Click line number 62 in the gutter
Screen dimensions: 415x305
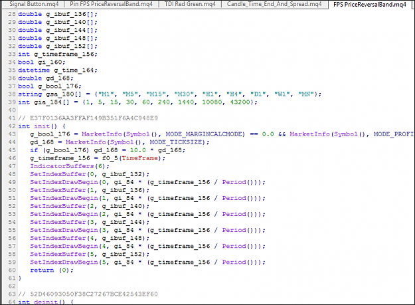[12, 286]
